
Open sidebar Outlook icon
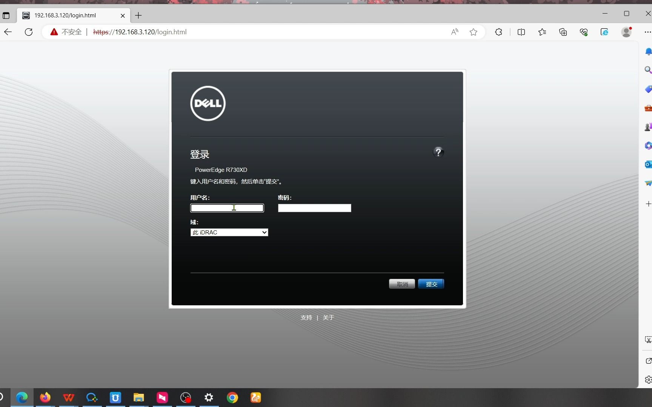pyautogui.click(x=648, y=164)
